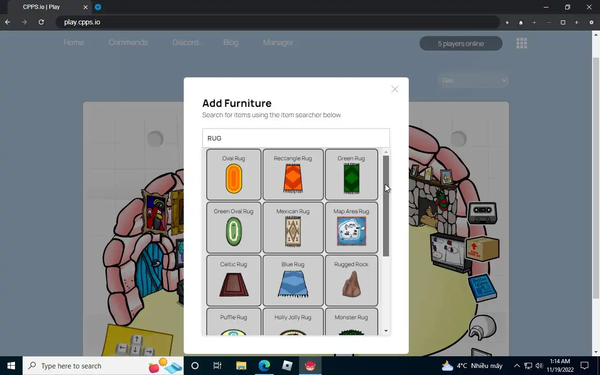Choose the Rugged Rock item
Screen dimensions: 600x375
[351, 280]
